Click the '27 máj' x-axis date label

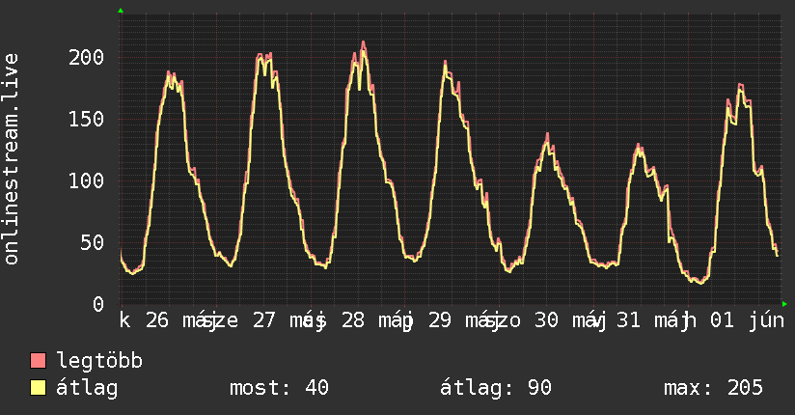(289, 320)
